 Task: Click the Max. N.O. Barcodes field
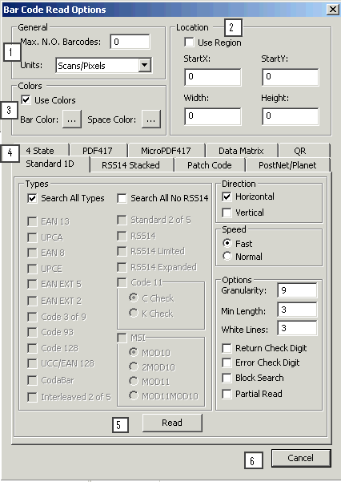[130, 42]
